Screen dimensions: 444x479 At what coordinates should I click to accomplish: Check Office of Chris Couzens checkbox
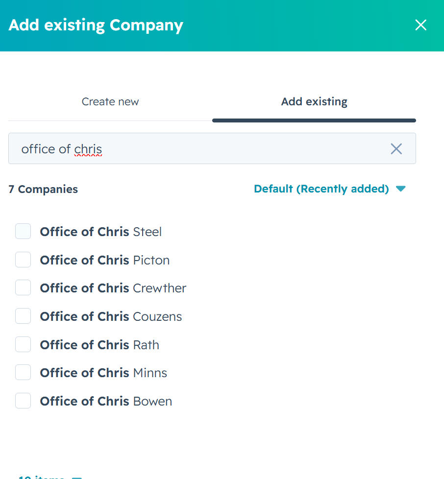[23, 316]
